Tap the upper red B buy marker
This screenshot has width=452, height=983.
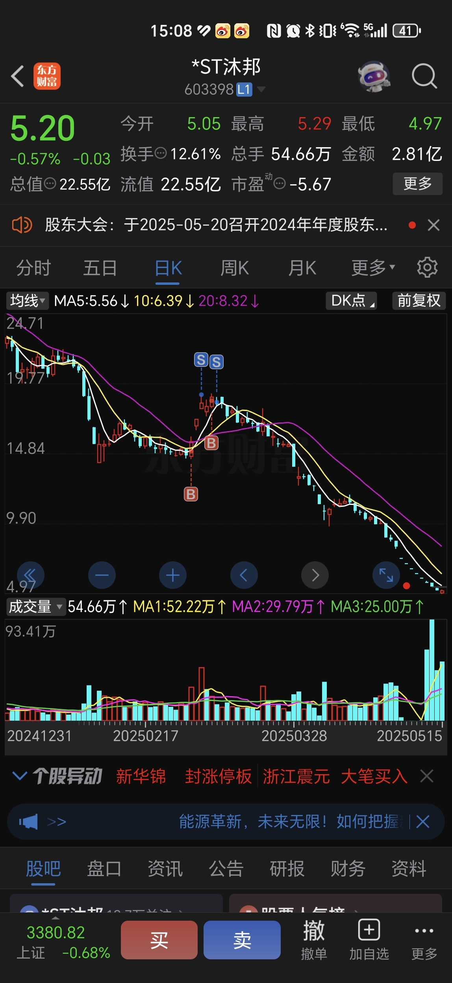[x=211, y=443]
